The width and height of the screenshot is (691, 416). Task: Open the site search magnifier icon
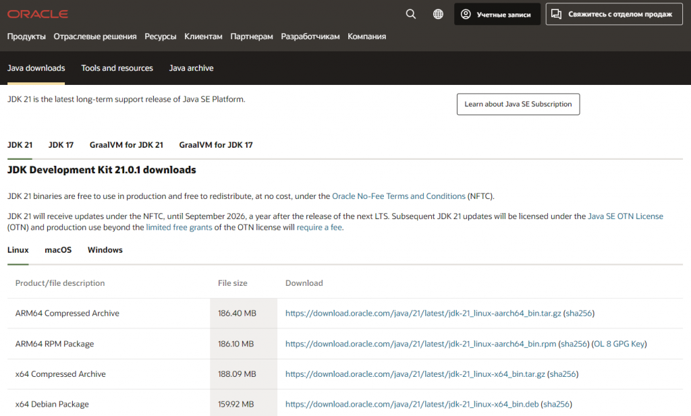point(411,14)
